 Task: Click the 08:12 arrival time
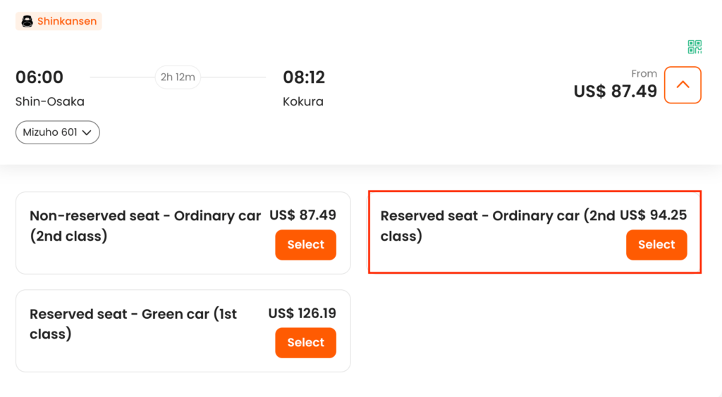(304, 77)
